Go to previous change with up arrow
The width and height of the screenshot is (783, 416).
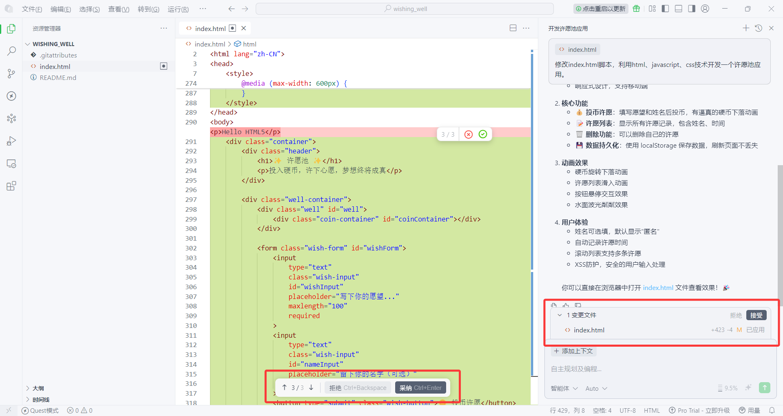pos(284,387)
